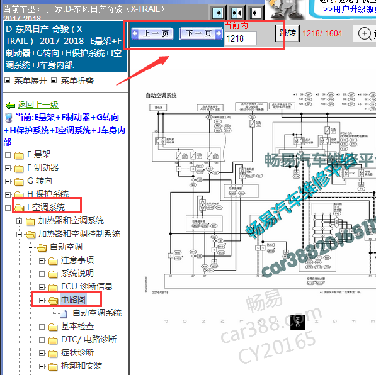Collapse the 电路图 node
The image size is (376, 375).
42,300
